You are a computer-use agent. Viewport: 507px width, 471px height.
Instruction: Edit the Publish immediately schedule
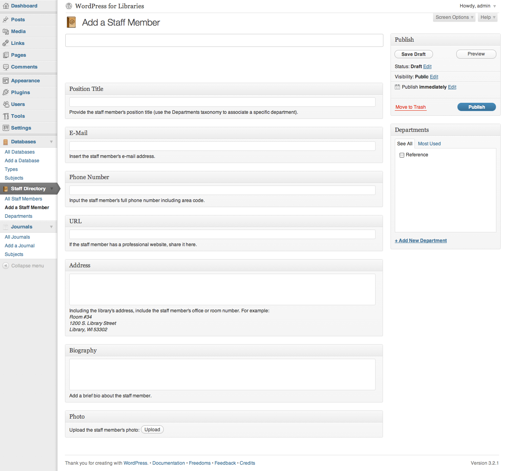click(x=452, y=87)
